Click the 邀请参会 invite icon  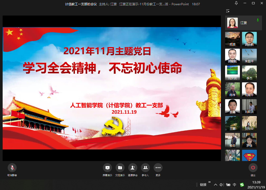133,168
